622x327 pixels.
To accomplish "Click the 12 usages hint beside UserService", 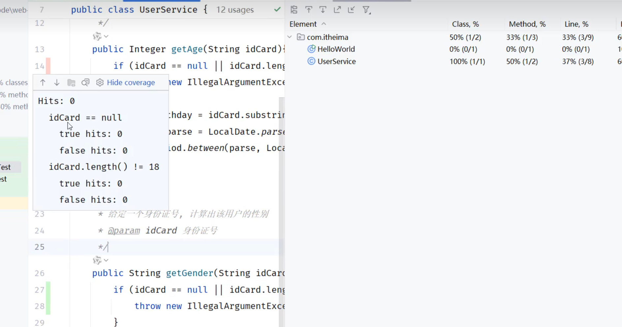I will click(235, 10).
